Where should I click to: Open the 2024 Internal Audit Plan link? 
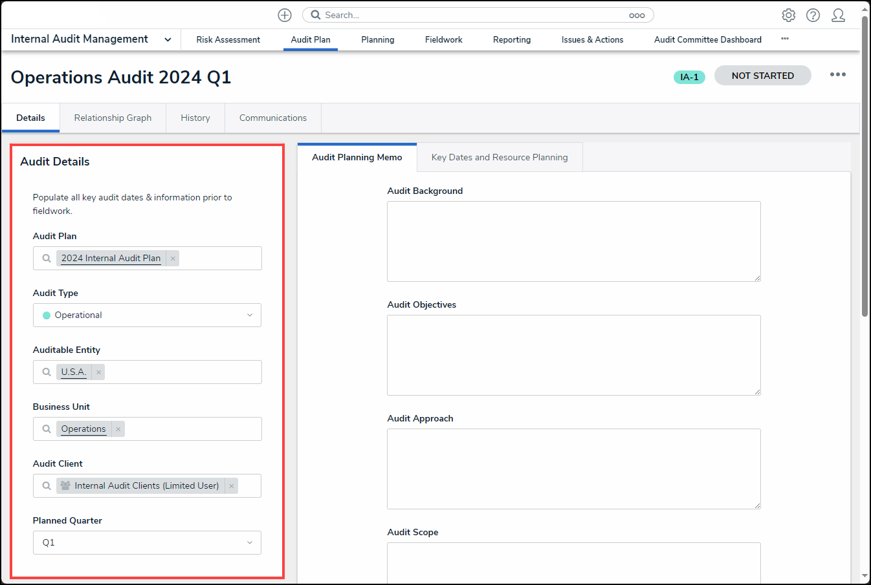pyautogui.click(x=111, y=259)
